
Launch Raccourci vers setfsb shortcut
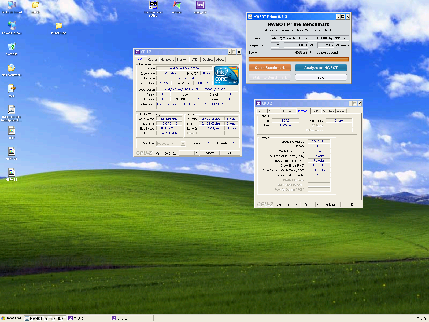(153, 9)
